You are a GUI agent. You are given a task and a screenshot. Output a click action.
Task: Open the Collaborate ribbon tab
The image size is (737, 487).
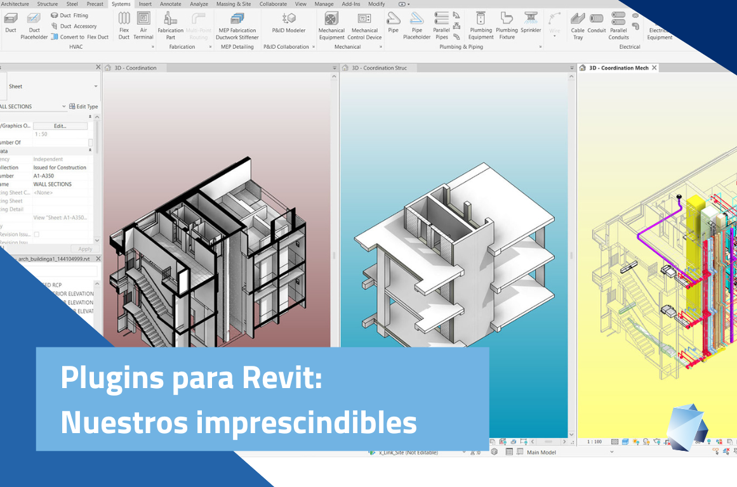coord(273,4)
